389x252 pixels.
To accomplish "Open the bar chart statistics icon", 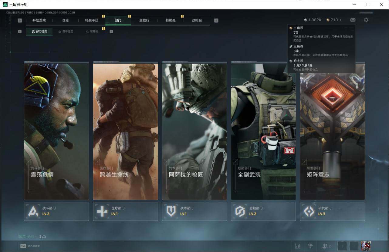I will [298, 246].
